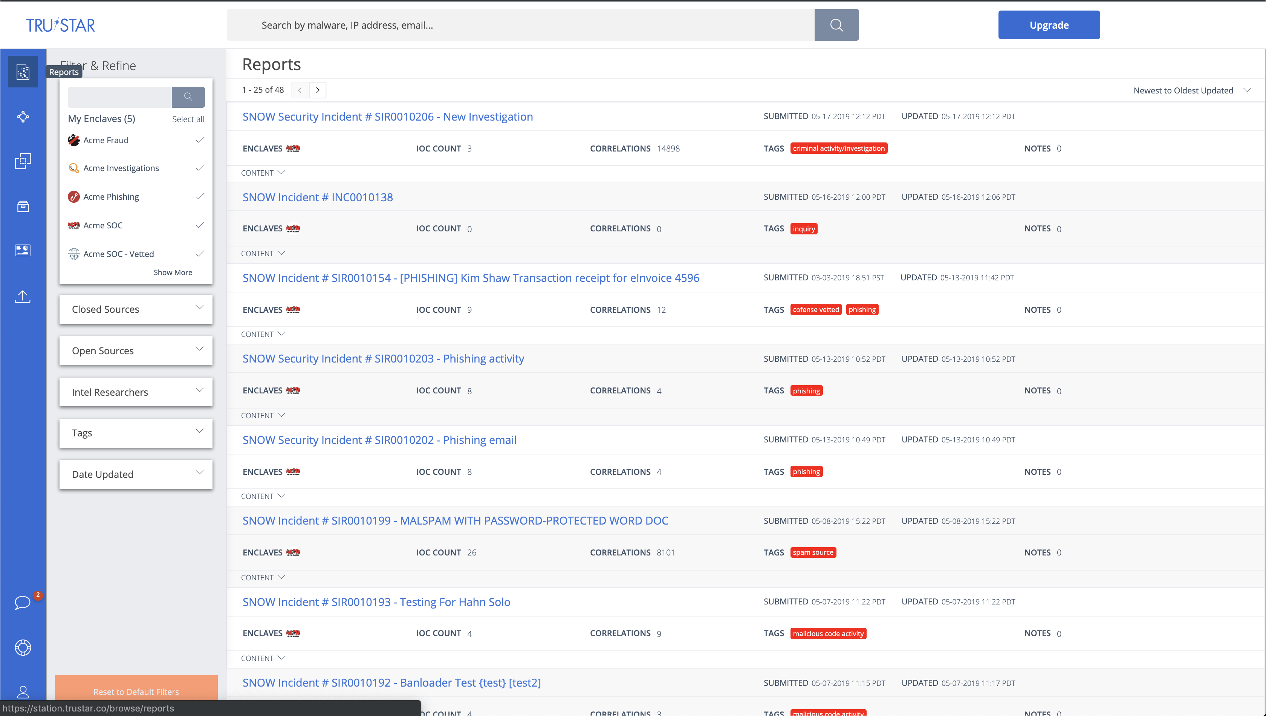This screenshot has height=716, width=1266.
Task: Expand CONTENT for SIR0010193 report
Action: point(263,658)
